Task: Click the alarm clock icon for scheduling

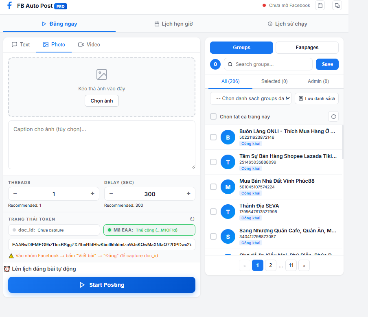Action: 7,269
